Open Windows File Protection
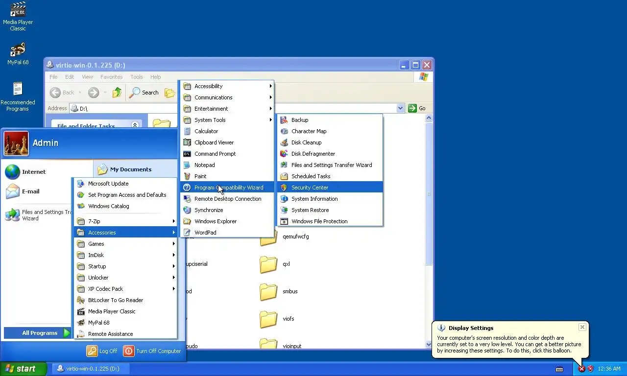Image resolution: width=627 pixels, height=376 pixels. pos(330,221)
